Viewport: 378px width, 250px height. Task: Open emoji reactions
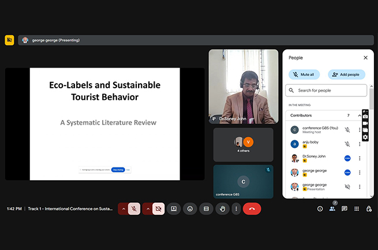click(x=190, y=208)
